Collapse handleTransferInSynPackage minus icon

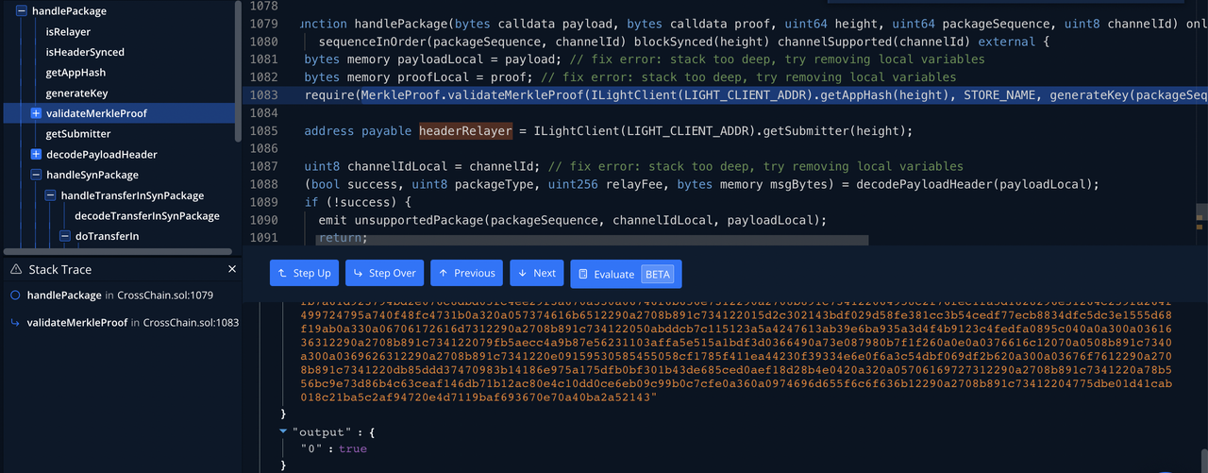(x=51, y=195)
